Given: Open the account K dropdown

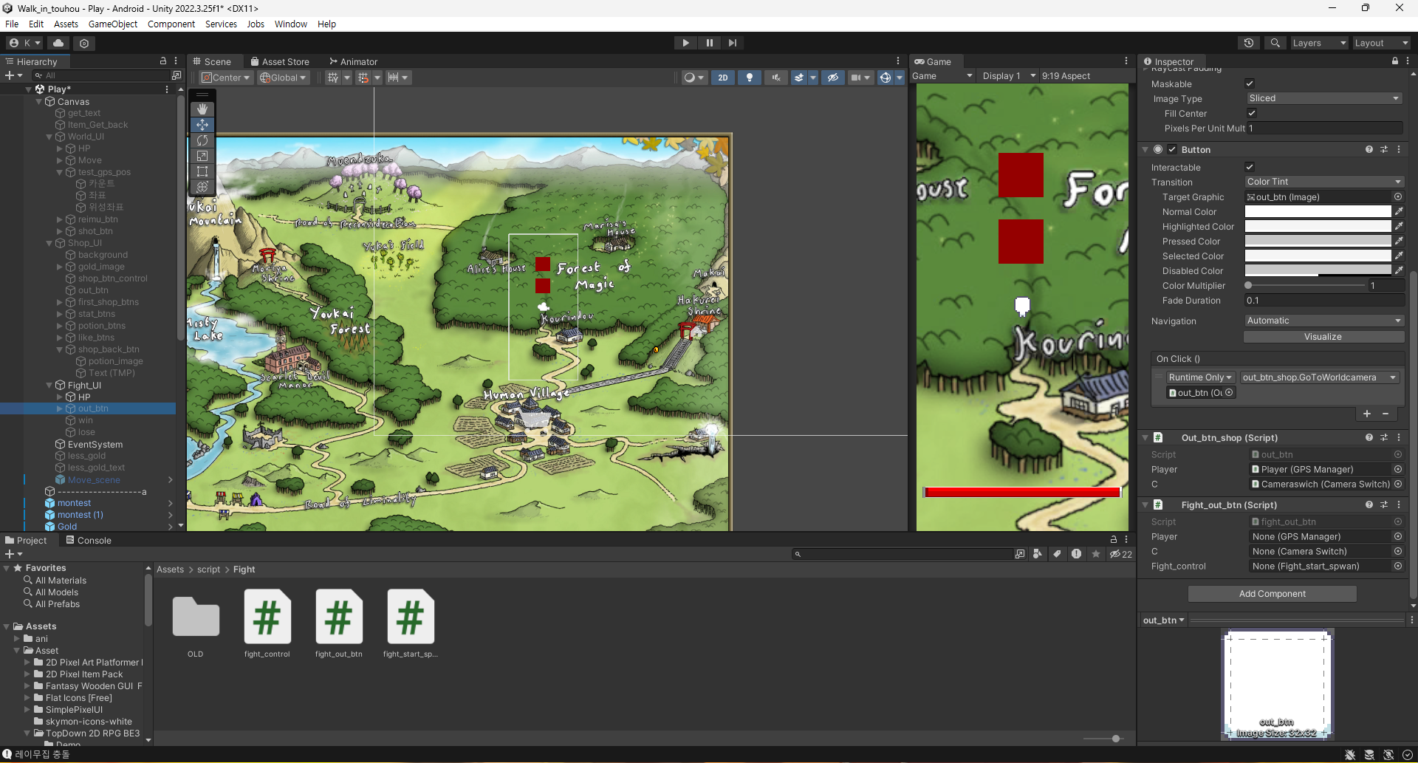Looking at the screenshot, I should pos(25,43).
